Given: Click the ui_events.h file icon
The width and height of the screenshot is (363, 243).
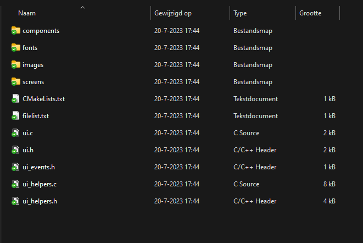Looking at the screenshot, I should 15,167.
